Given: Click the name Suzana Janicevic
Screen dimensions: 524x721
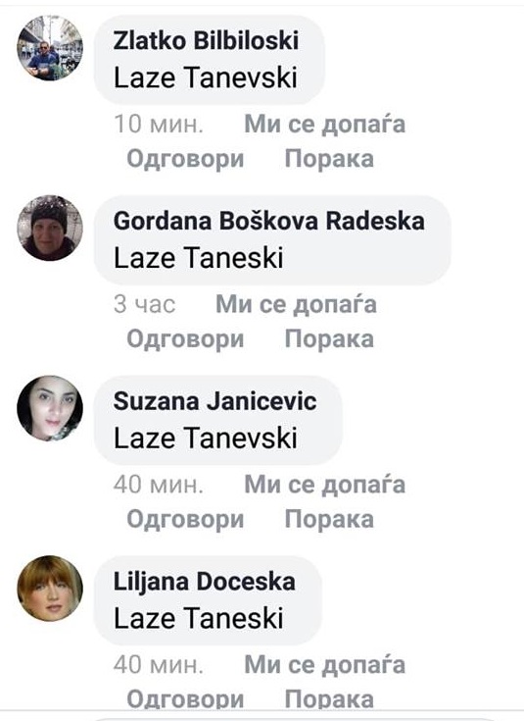Looking at the screenshot, I should 214,401.
